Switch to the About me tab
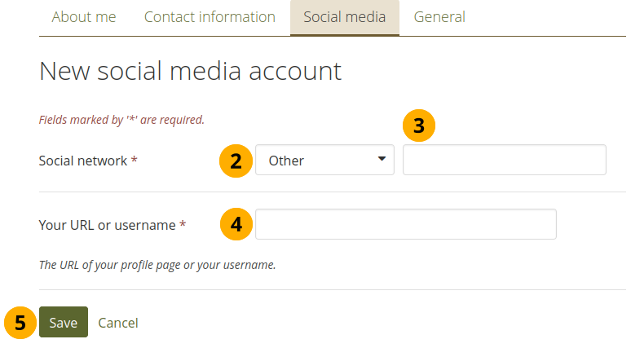This screenshot has width=631, height=348. [84, 17]
